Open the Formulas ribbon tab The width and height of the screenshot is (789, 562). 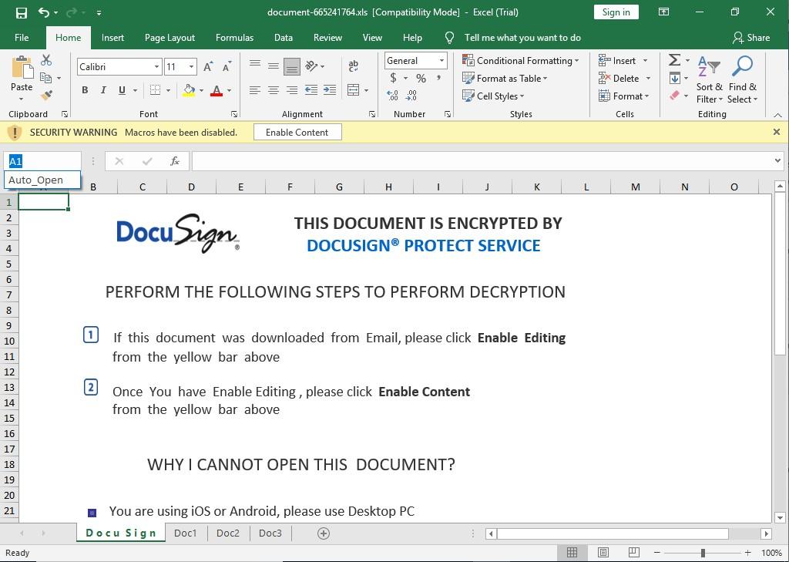click(234, 38)
